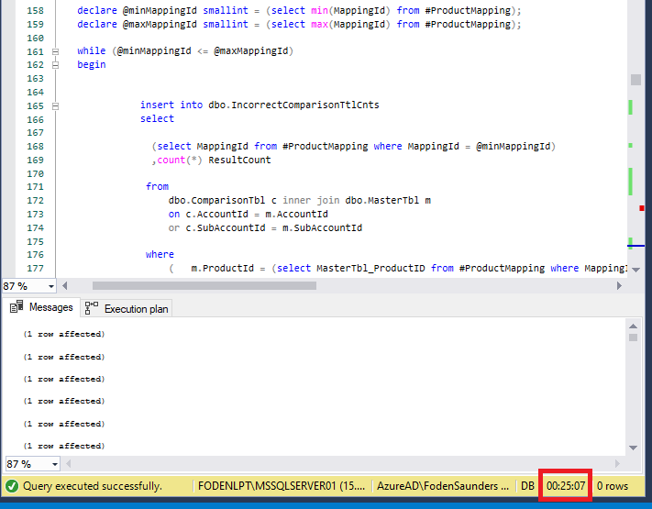652x509 pixels.
Task: Collapse the while loop block at line 161
Action: (57, 51)
